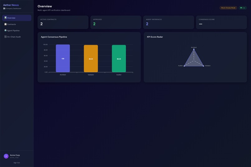This screenshot has width=251, height=167.
Task: Click the purple Architect bar
Action: pos(63,58)
